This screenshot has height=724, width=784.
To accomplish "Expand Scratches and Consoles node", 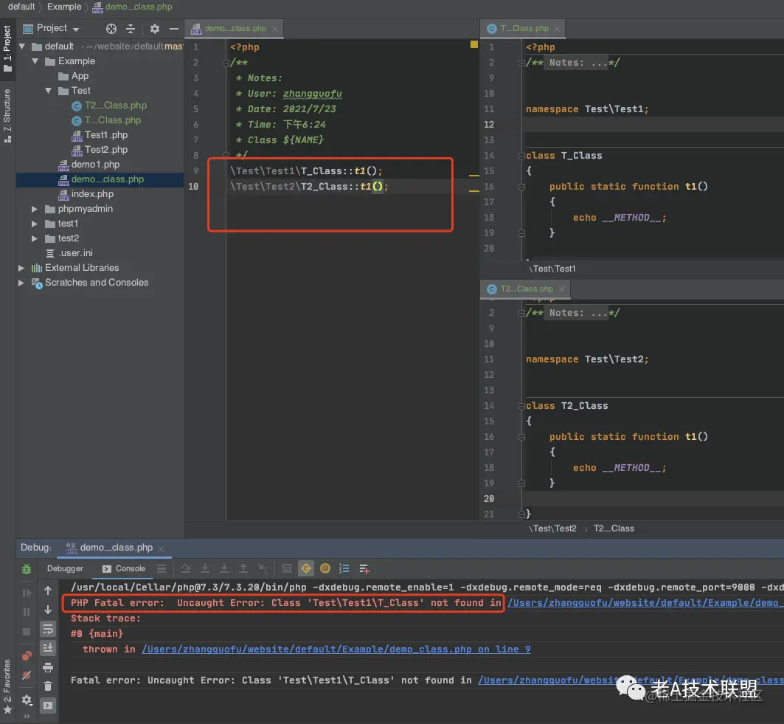I will pos(21,283).
